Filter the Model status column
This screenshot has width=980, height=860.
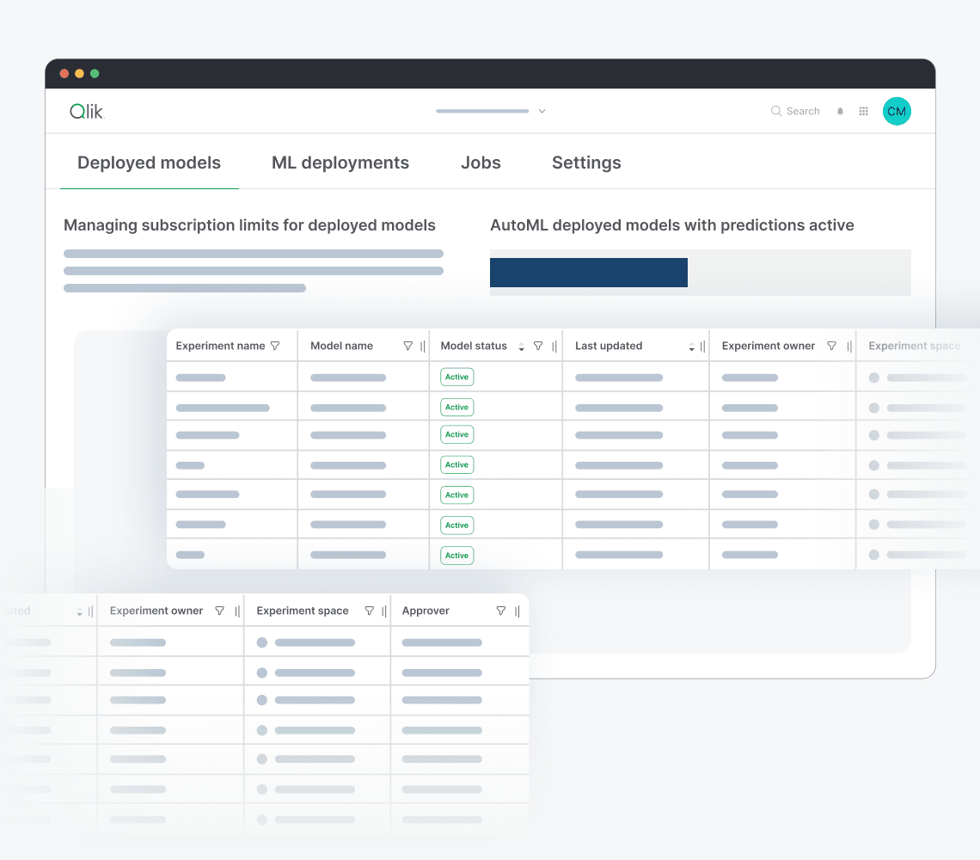coord(538,346)
